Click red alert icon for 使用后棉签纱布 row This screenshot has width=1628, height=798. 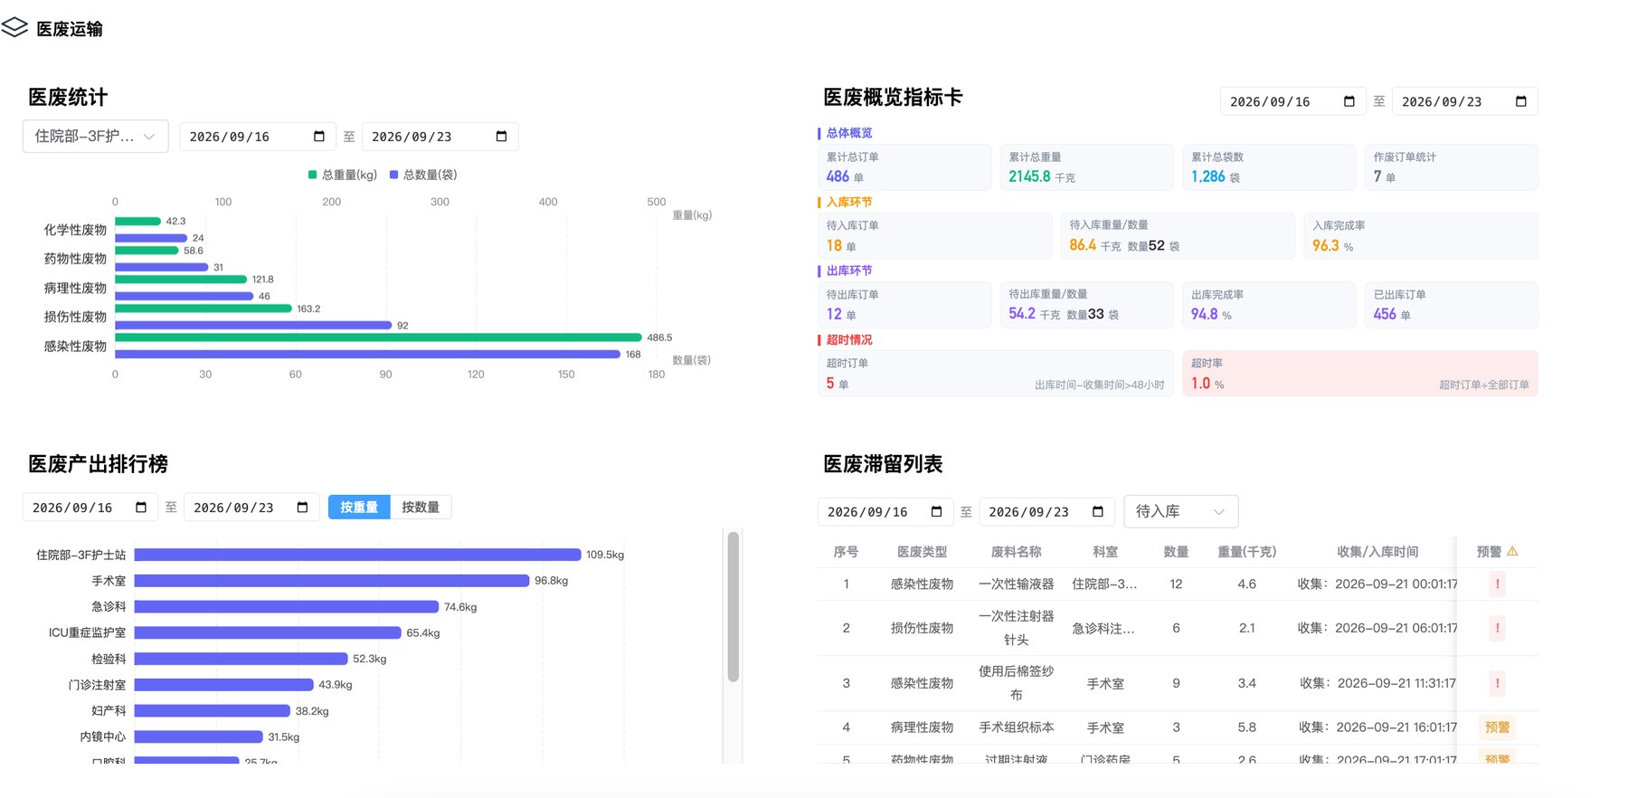click(x=1498, y=683)
